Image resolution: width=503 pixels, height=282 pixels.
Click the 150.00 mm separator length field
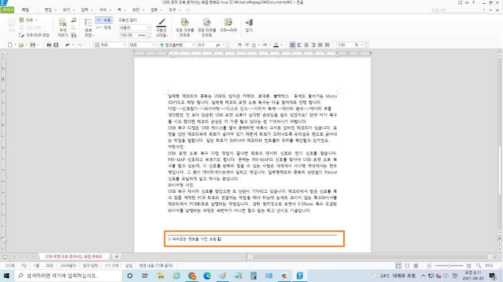[x=132, y=35]
